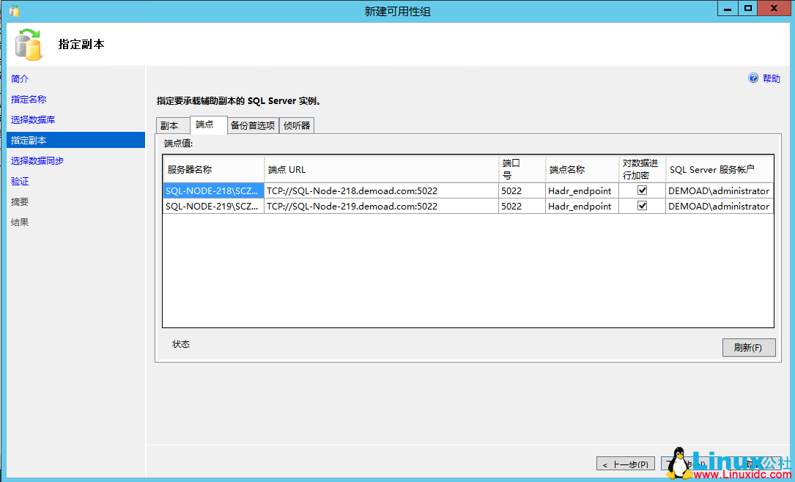The width and height of the screenshot is (795, 482).
Task: Switch to the 副本 tab
Action: point(170,125)
